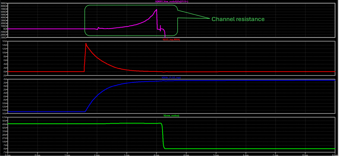
Task: Click the magenta V(N001,Vsw_nodeA)/Ix(U1:V+) trace label
Action: pos(172,2)
